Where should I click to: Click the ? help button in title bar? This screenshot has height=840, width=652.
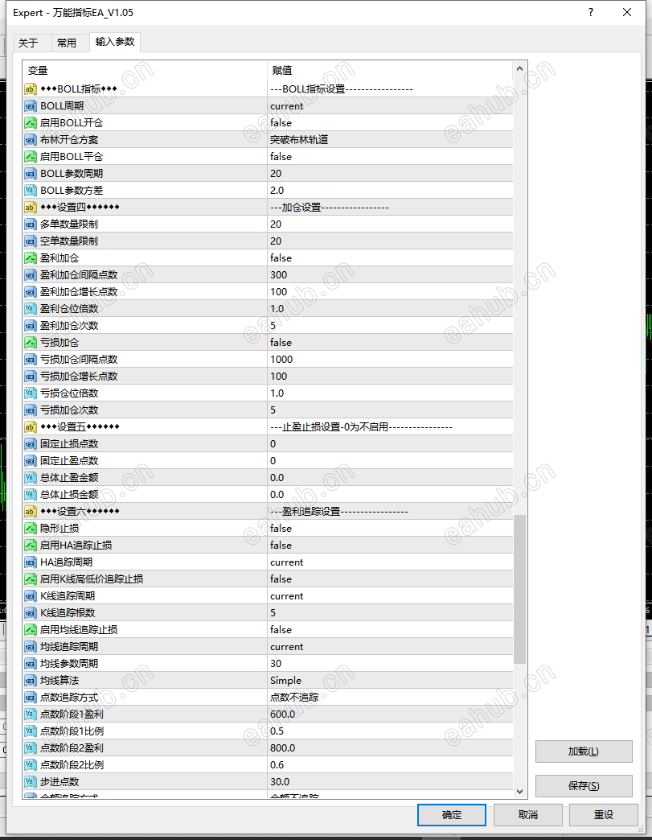591,12
